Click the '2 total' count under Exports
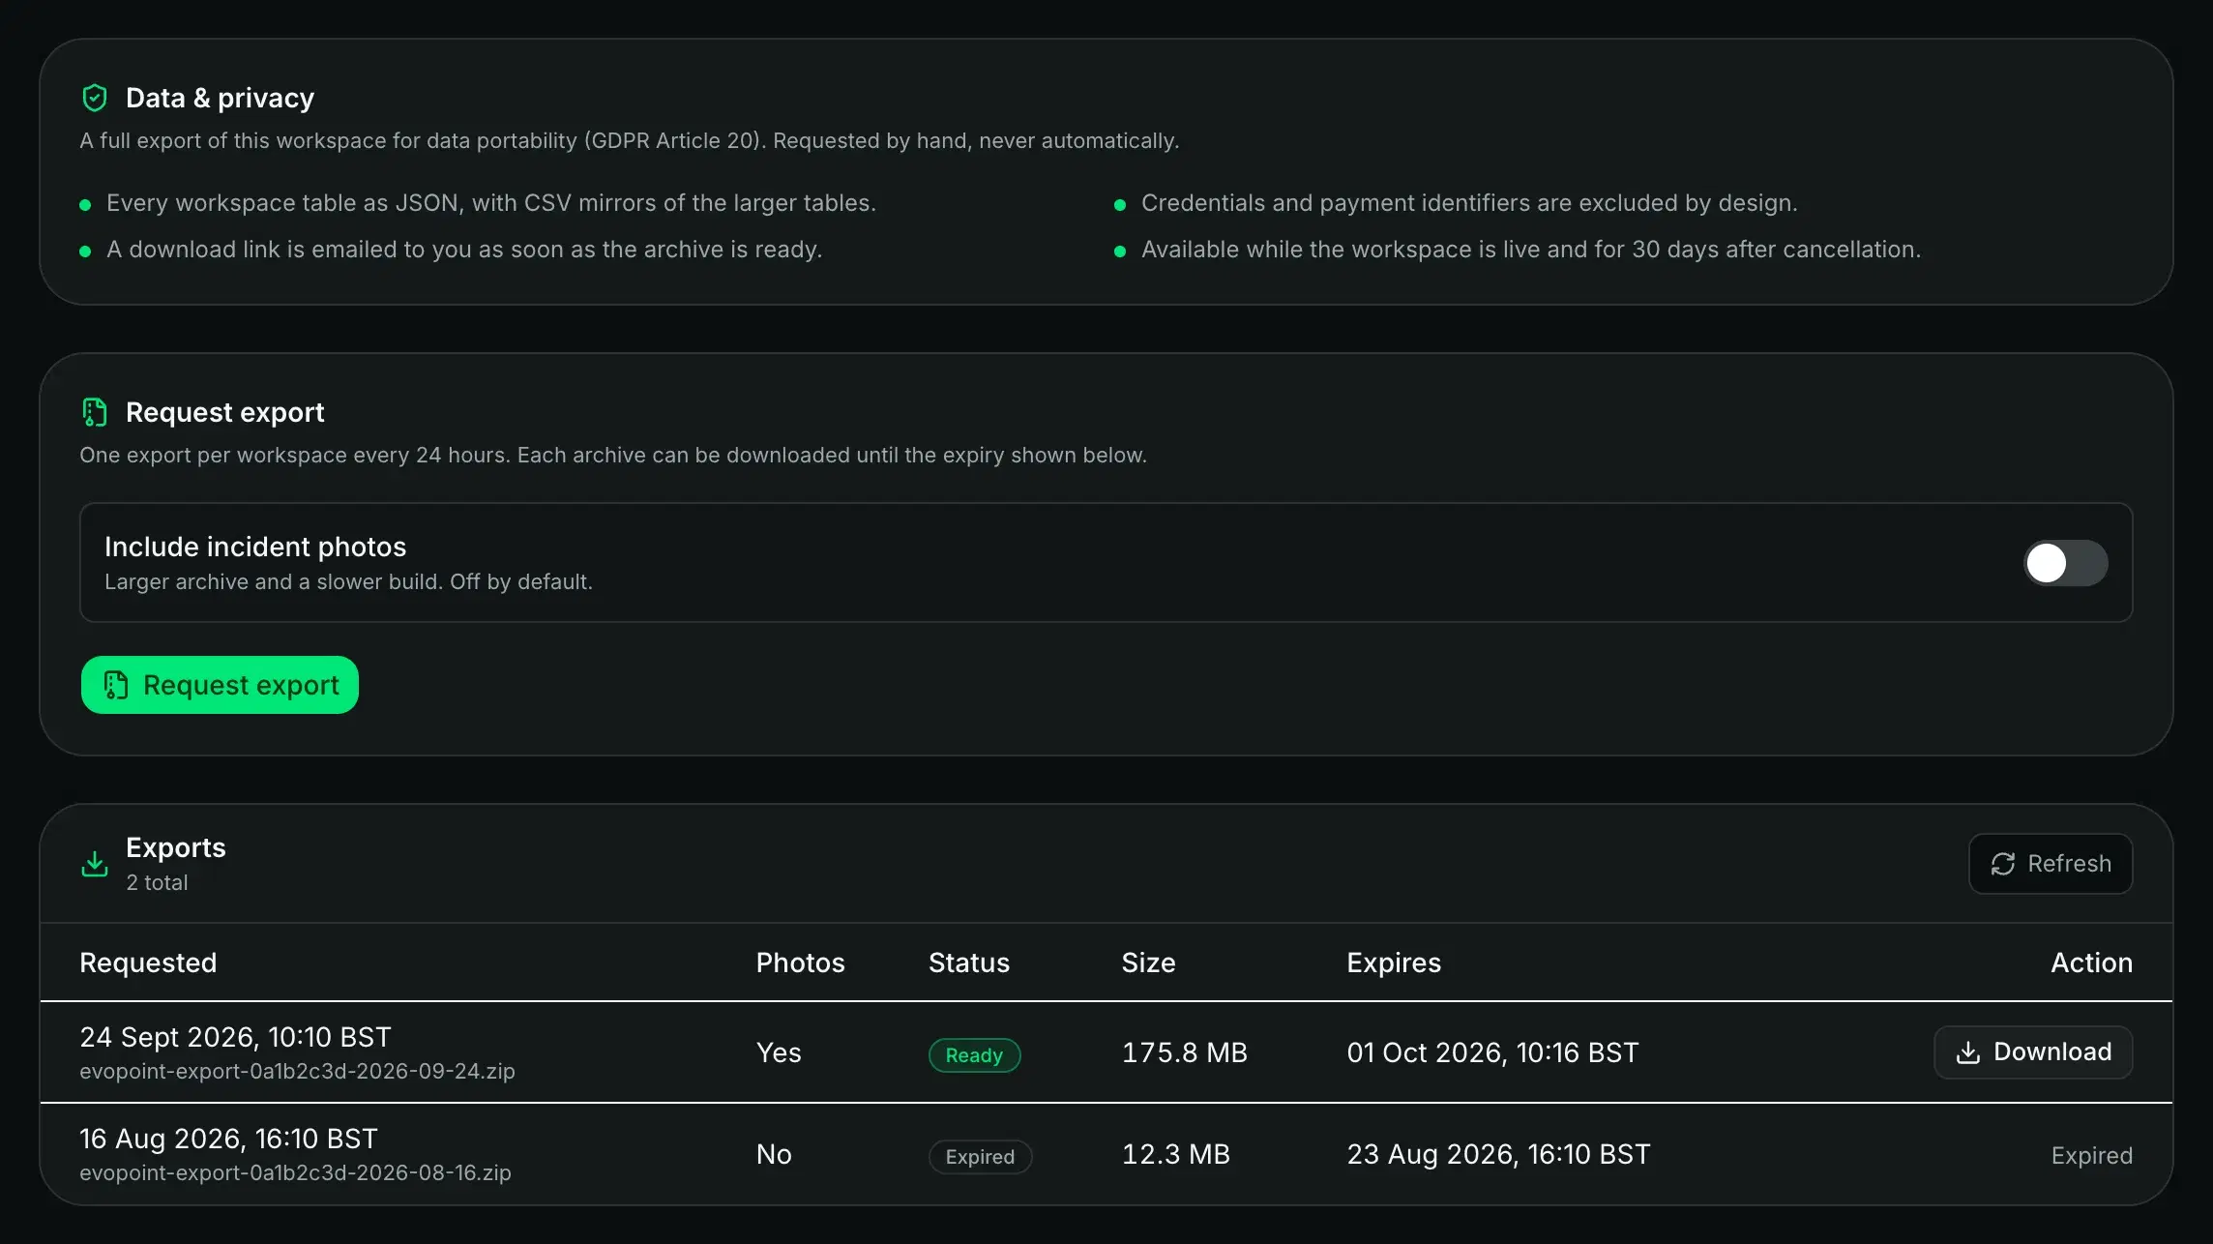The width and height of the screenshot is (2213, 1244). click(x=157, y=883)
